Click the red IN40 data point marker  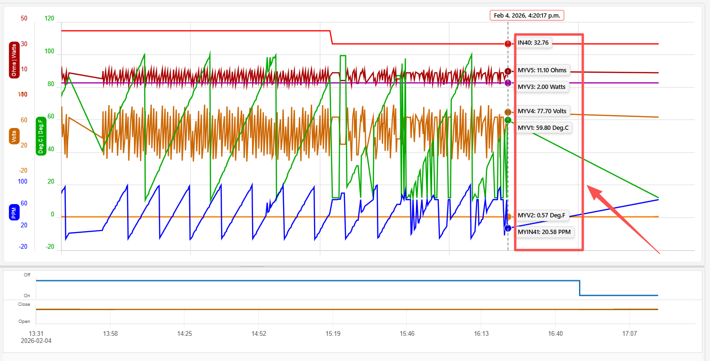click(x=508, y=44)
